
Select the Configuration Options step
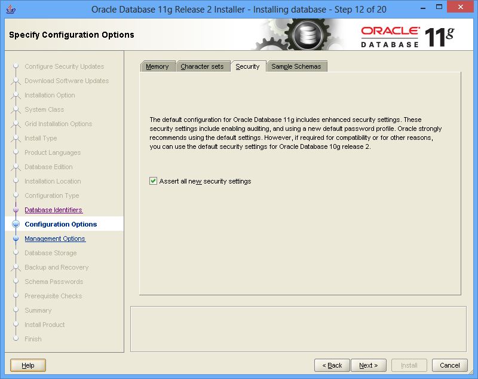pyautogui.click(x=61, y=224)
